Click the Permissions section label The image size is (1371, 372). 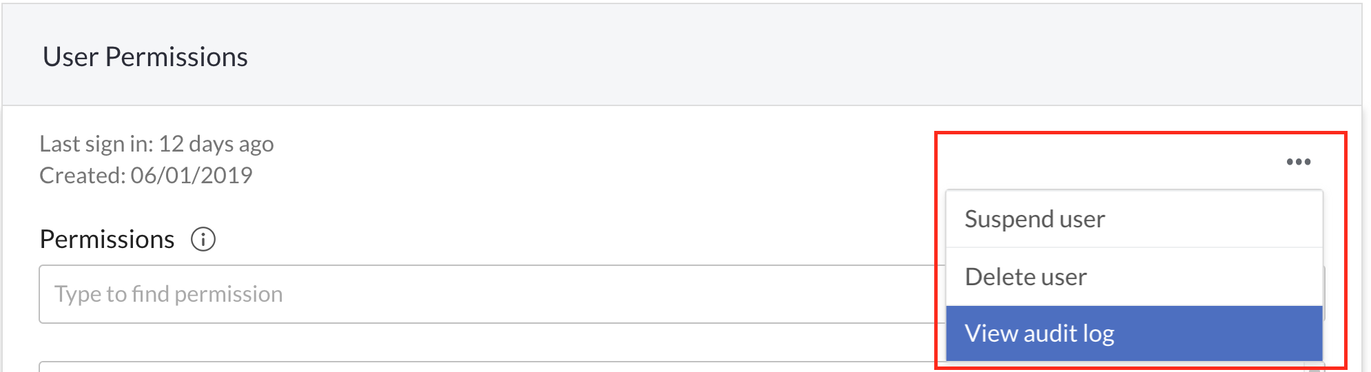click(107, 240)
